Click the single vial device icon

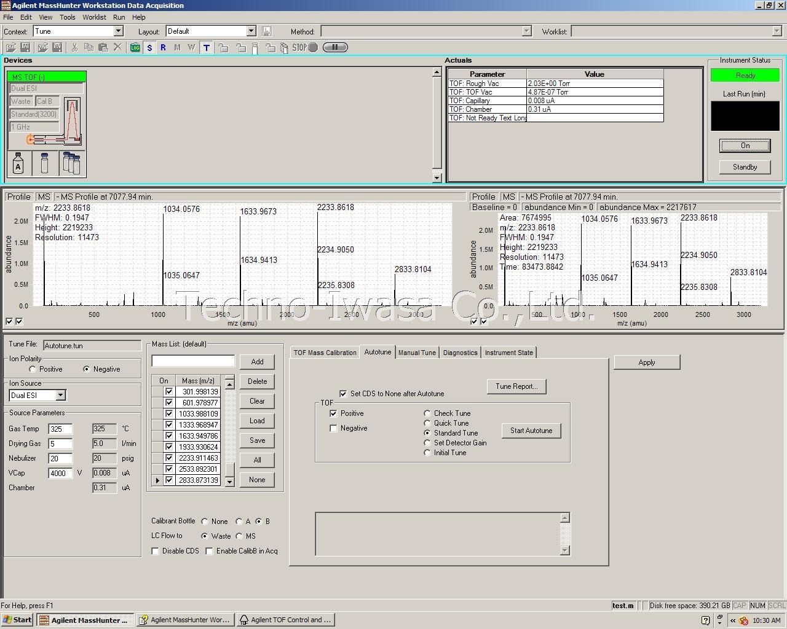coord(44,163)
